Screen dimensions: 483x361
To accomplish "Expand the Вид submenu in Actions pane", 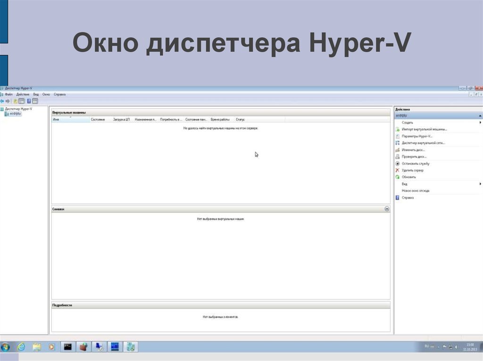I will [480, 184].
